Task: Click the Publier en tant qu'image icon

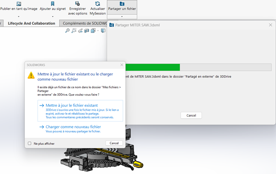Action: pyautogui.click(x=19, y=4)
